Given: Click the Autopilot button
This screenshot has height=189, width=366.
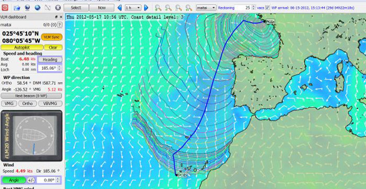Looking at the screenshot, I should (22, 48).
